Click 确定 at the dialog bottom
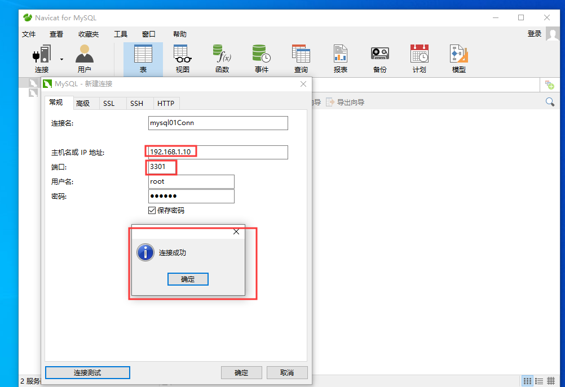 [x=241, y=372]
